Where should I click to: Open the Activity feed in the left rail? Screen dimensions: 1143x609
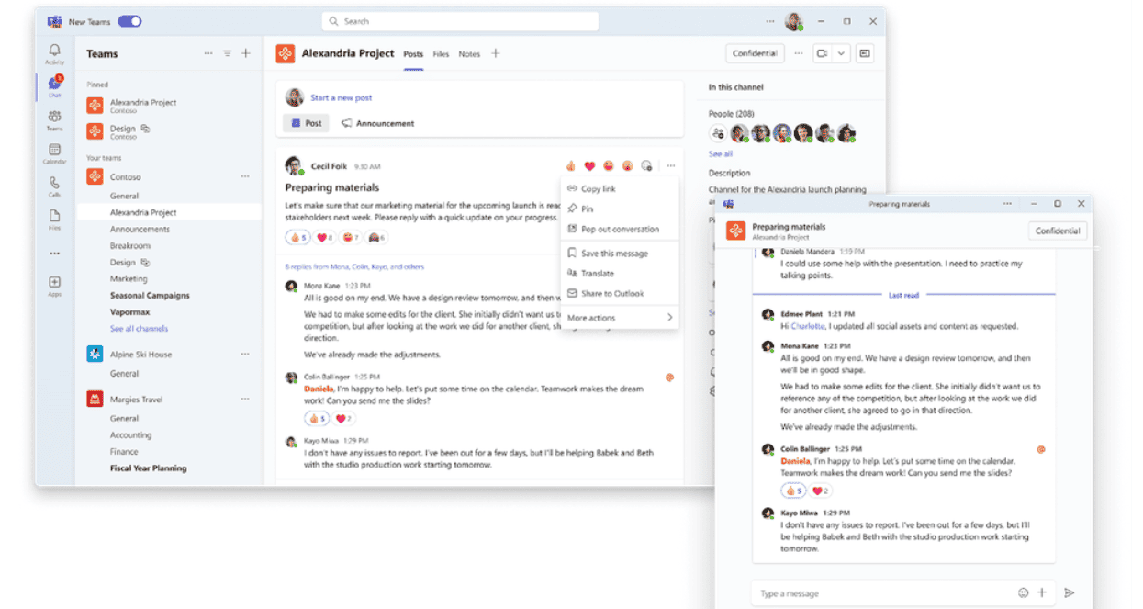pos(54,53)
